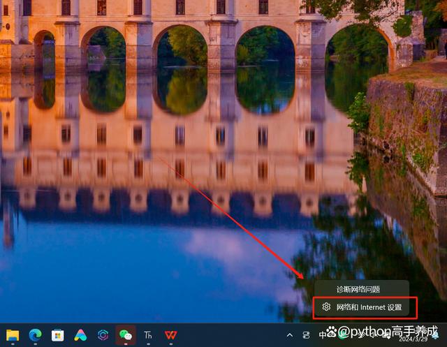Choose 网络和 Internet 设置 menu entry
The height and width of the screenshot is (347, 447).
click(369, 307)
